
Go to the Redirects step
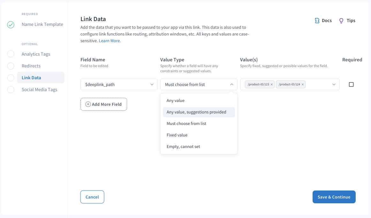point(31,66)
